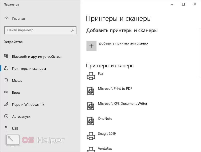Select the Fax printer name
This screenshot has height=152, width=201.
(x=100, y=74)
